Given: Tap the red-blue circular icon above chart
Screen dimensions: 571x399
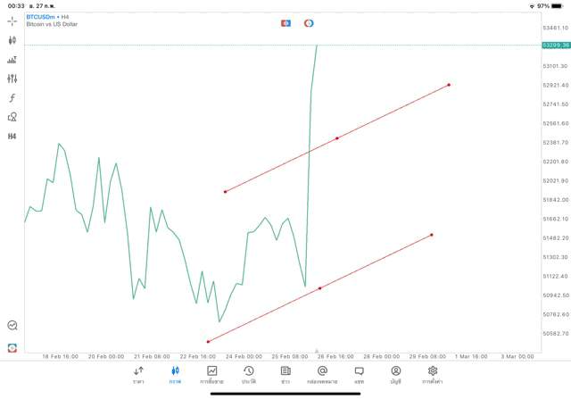Looking at the screenshot, I should pyautogui.click(x=309, y=22).
